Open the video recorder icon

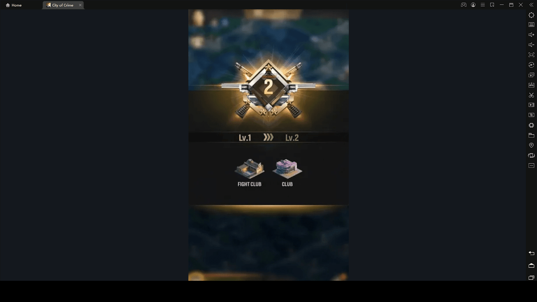pos(531,105)
